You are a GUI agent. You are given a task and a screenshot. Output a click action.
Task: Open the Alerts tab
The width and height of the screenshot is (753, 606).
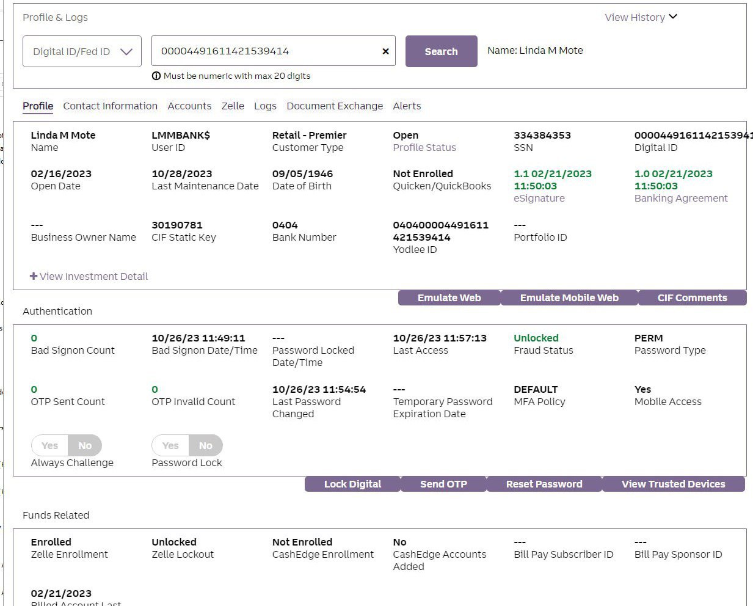[x=407, y=106]
